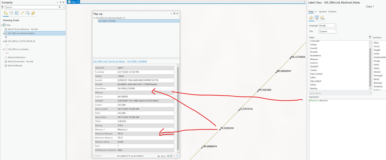This screenshot has height=160, width=386.
Task: Click the filter funnel icon beside Functions
Action: [x=370, y=37]
